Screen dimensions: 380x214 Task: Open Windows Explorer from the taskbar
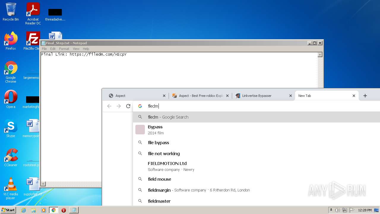click(34, 210)
